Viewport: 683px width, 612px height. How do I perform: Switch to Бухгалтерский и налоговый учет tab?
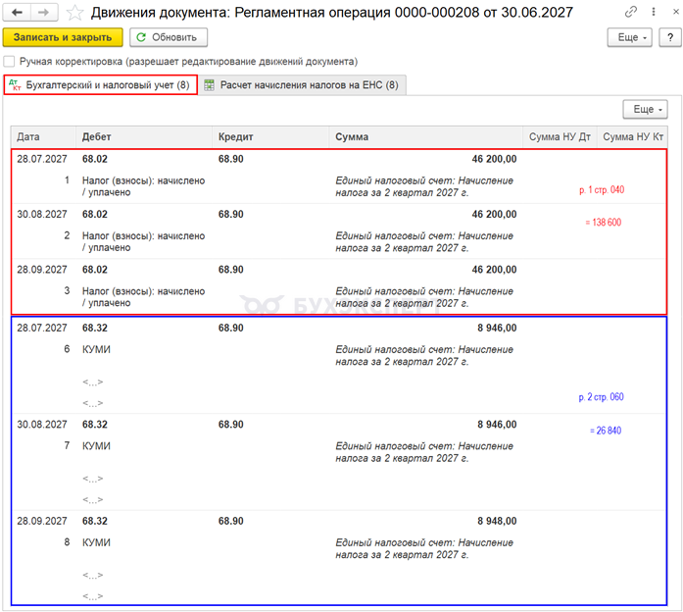pos(101,85)
